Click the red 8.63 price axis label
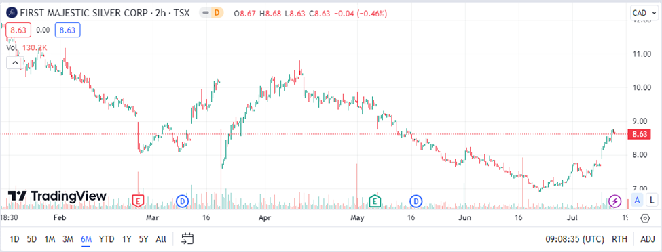 (x=640, y=134)
